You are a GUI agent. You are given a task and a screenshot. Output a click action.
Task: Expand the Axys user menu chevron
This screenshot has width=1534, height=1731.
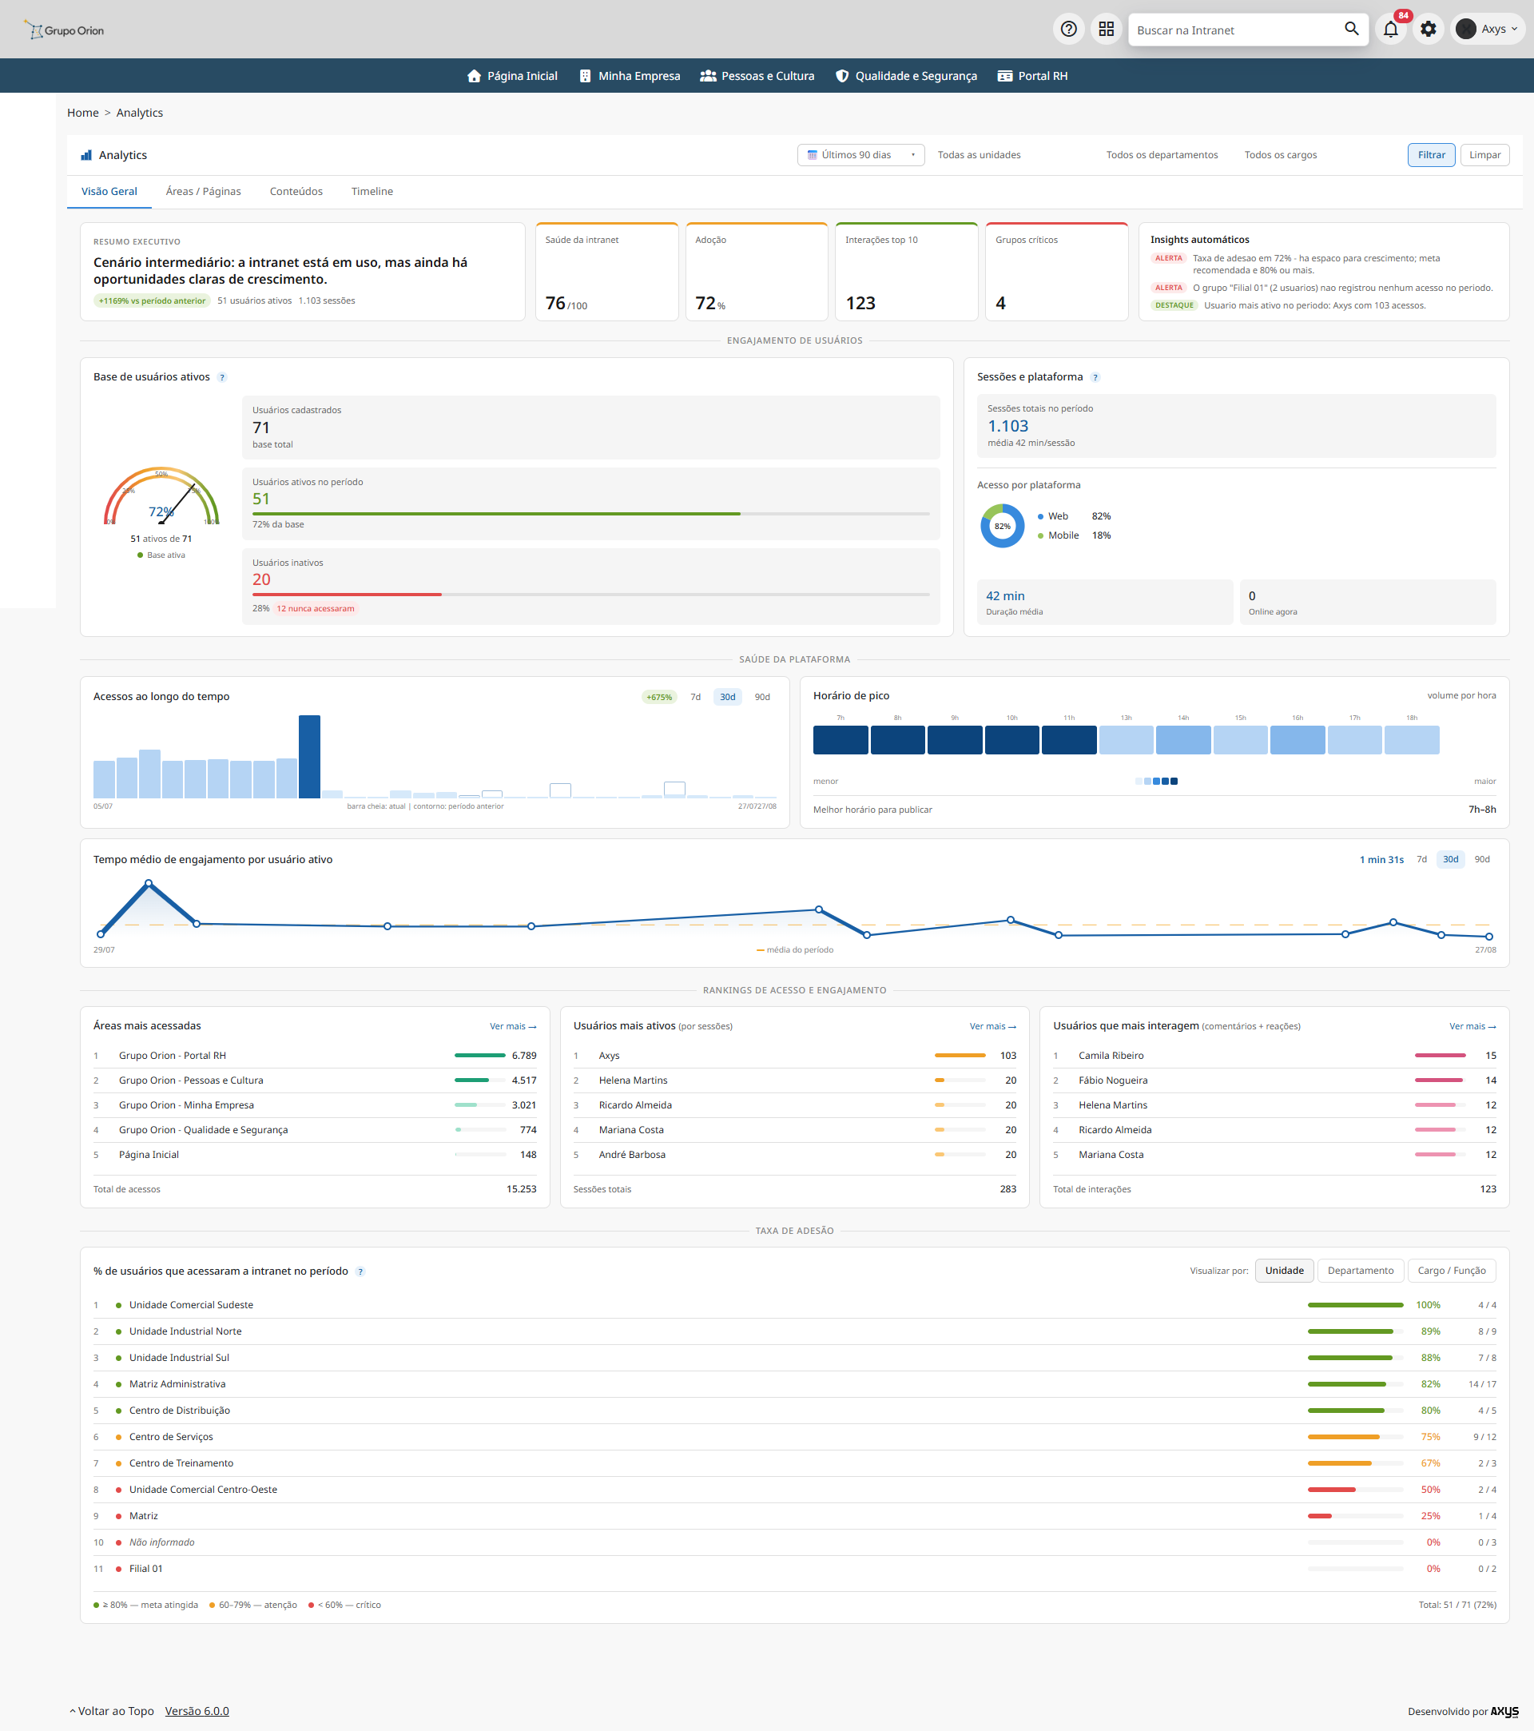click(1514, 30)
